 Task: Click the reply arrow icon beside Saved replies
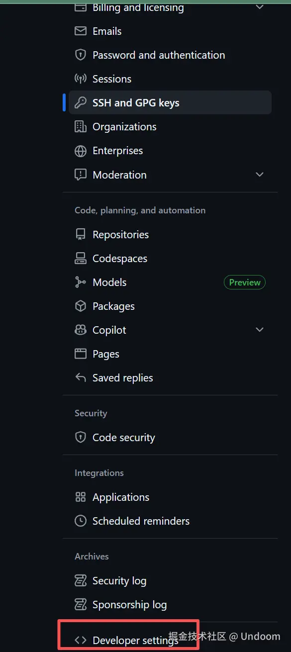80,378
